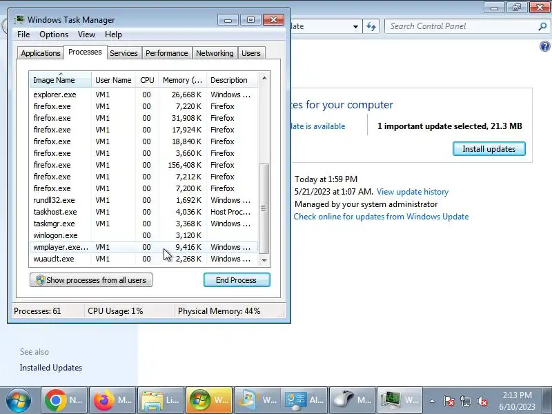Image resolution: width=552 pixels, height=414 pixels.
Task: Switch to Firefox taskbar button
Action: 112,400
